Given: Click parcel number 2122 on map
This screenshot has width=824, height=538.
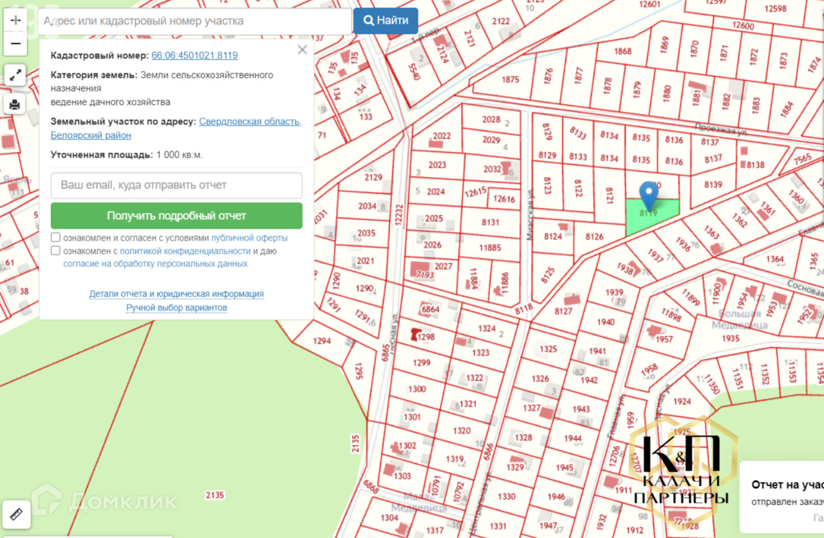Looking at the screenshot, I should (x=501, y=21).
